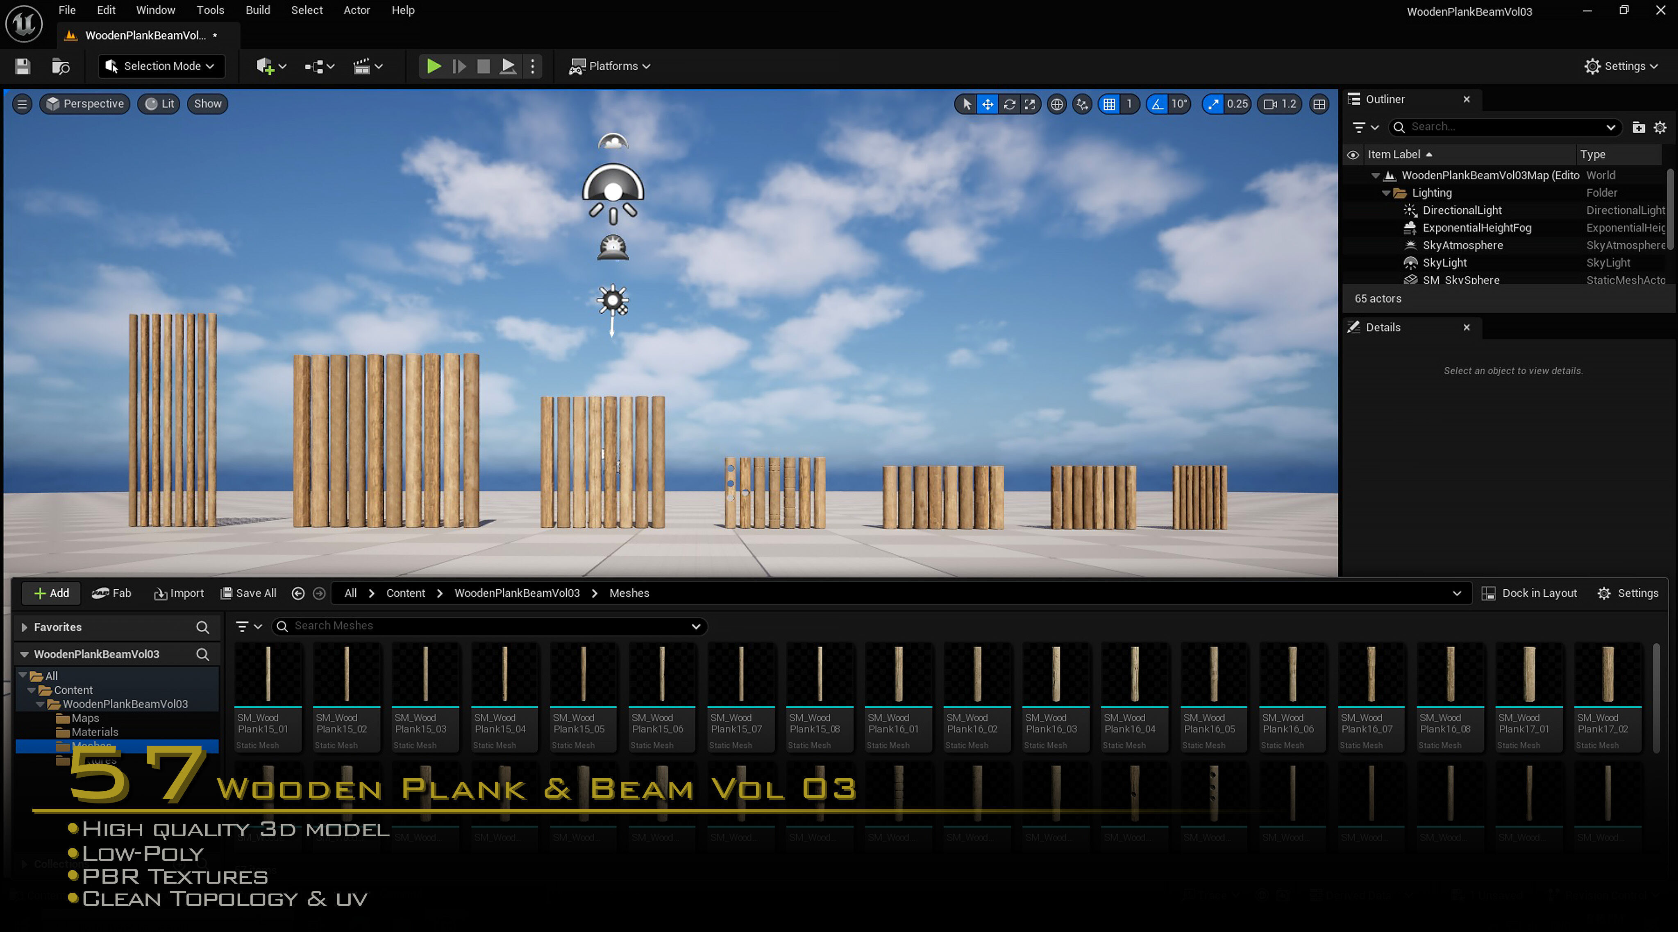
Task: Select the Maps folder in tree
Action: pyautogui.click(x=85, y=718)
